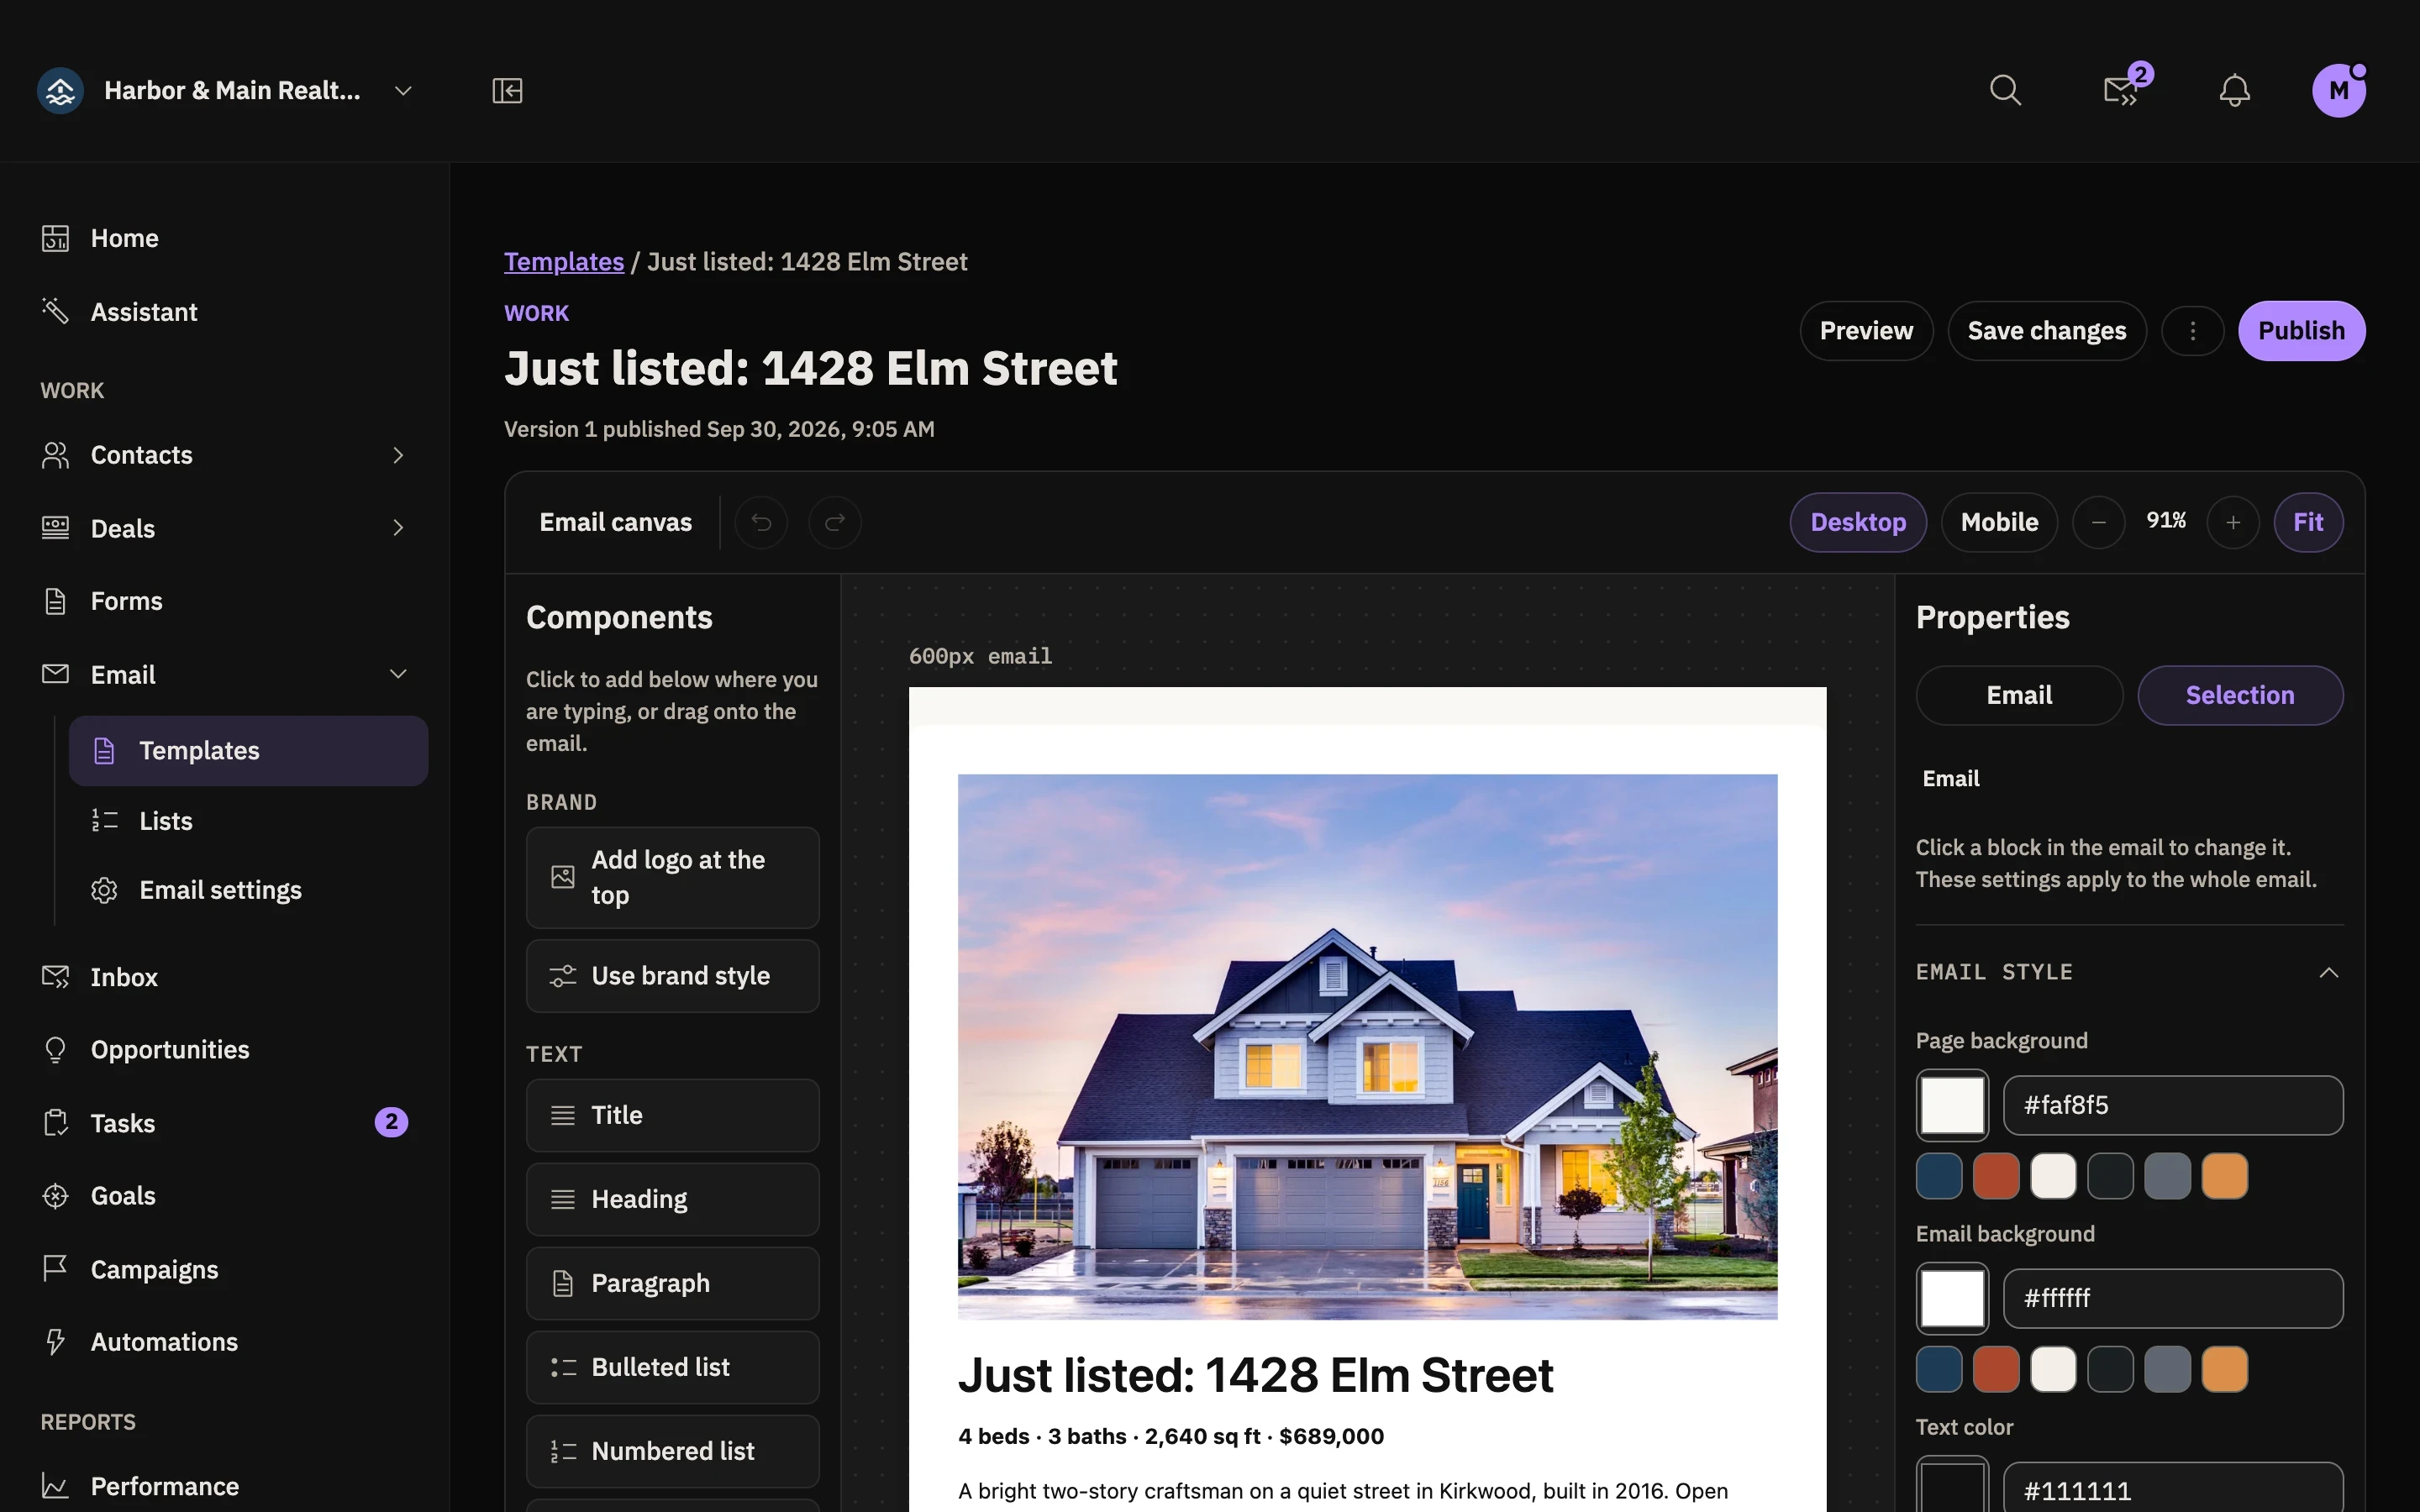Select the Selection properties tab
Image resolution: width=2420 pixels, height=1512 pixels.
pyautogui.click(x=2240, y=695)
